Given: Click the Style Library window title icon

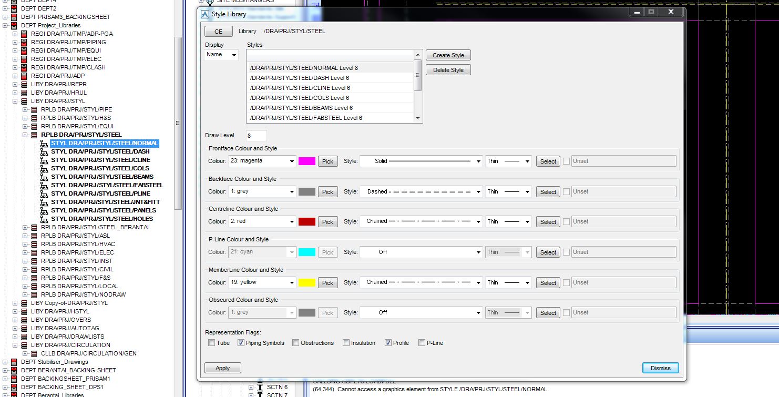Looking at the screenshot, I should pos(205,14).
